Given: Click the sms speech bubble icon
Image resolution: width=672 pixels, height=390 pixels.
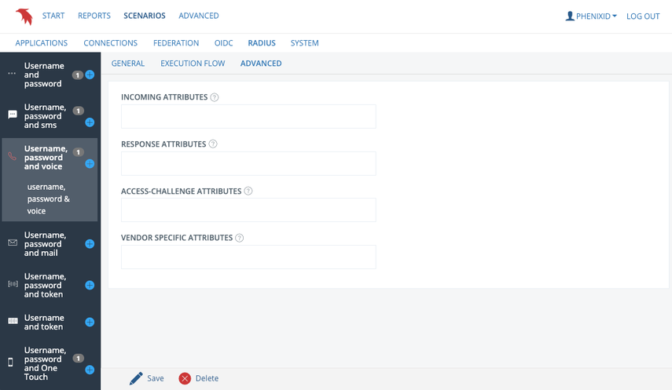Looking at the screenshot, I should click(x=13, y=115).
